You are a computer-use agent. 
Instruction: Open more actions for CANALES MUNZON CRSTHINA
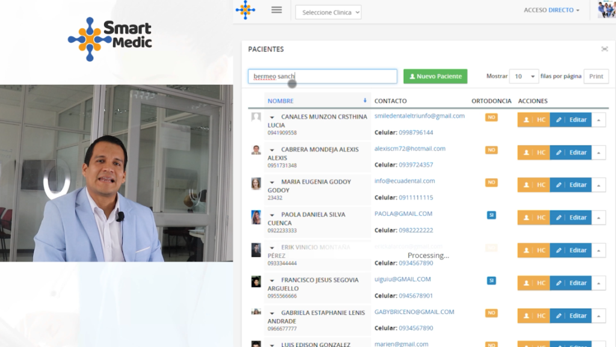[599, 120]
